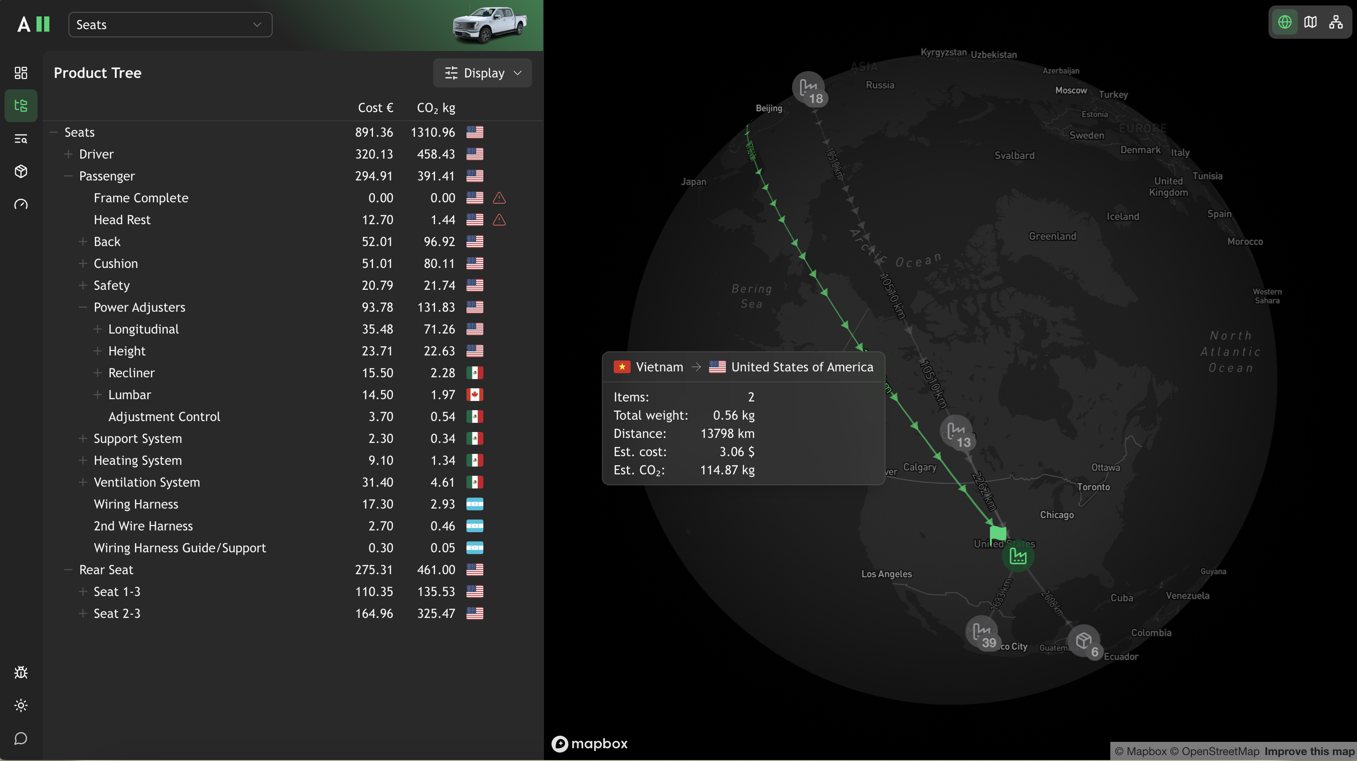
Task: Select the Frame Complete row
Action: pos(293,198)
